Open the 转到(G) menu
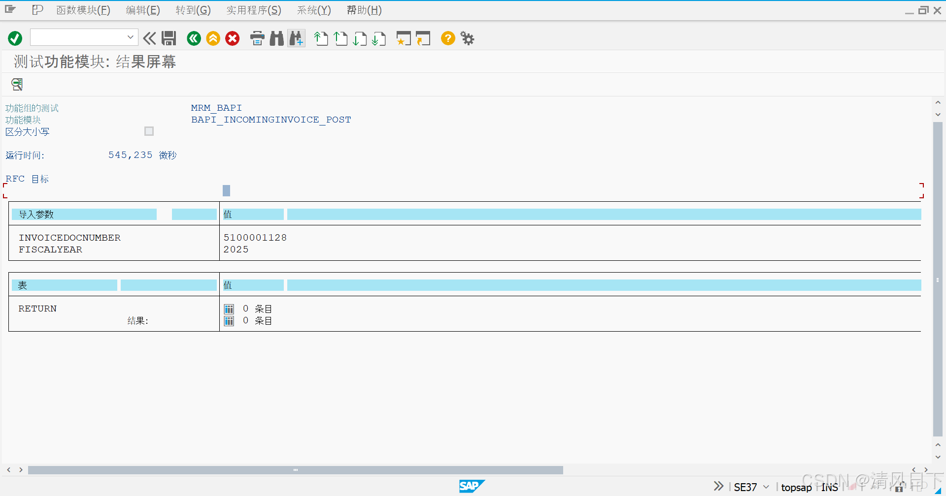This screenshot has width=946, height=496. (x=193, y=10)
